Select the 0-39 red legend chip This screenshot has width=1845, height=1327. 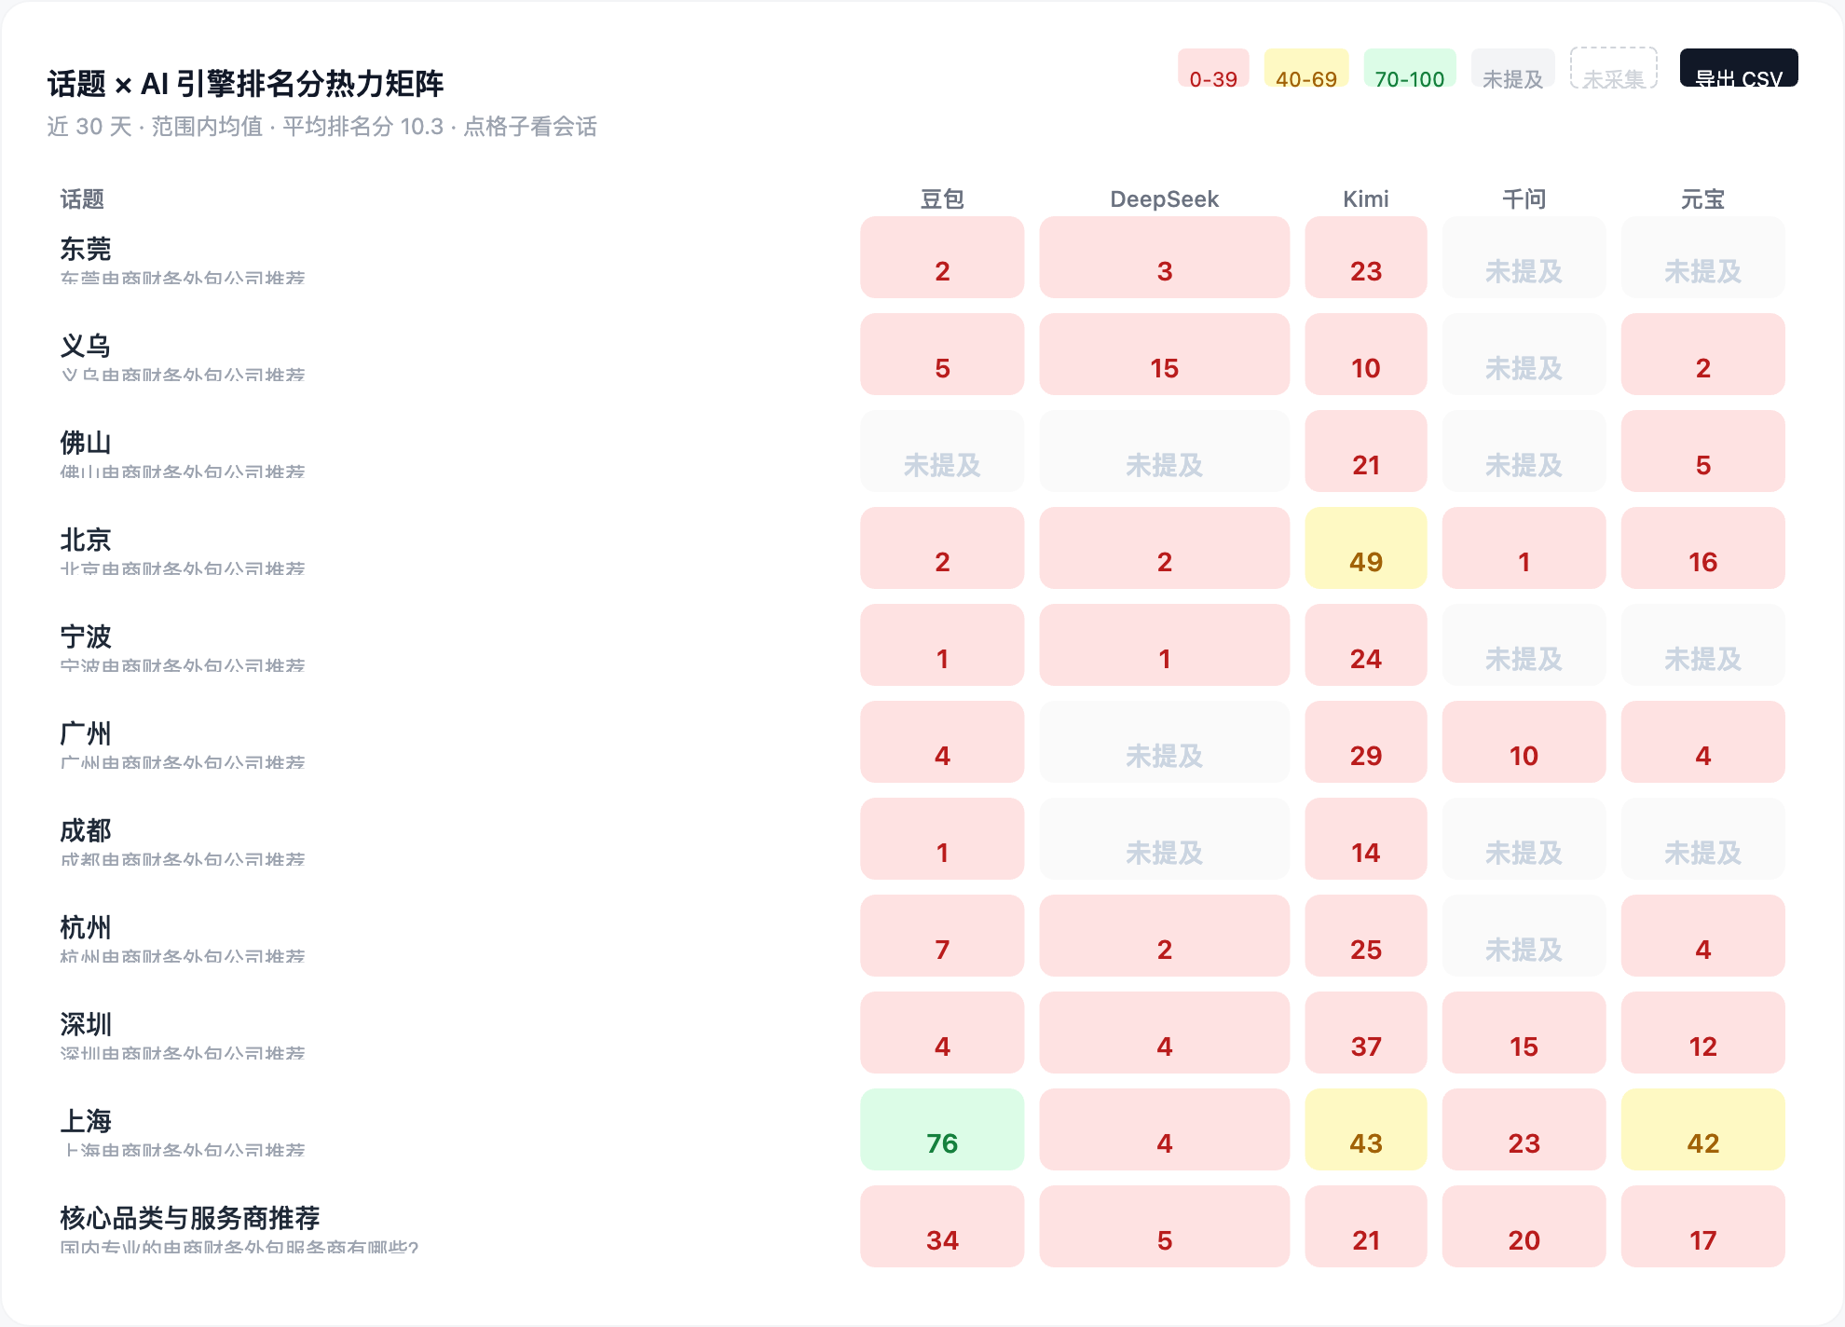click(x=1213, y=68)
